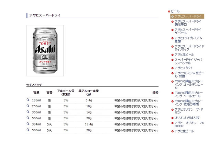Click the 5.4g pure alcohol value

click(x=89, y=100)
